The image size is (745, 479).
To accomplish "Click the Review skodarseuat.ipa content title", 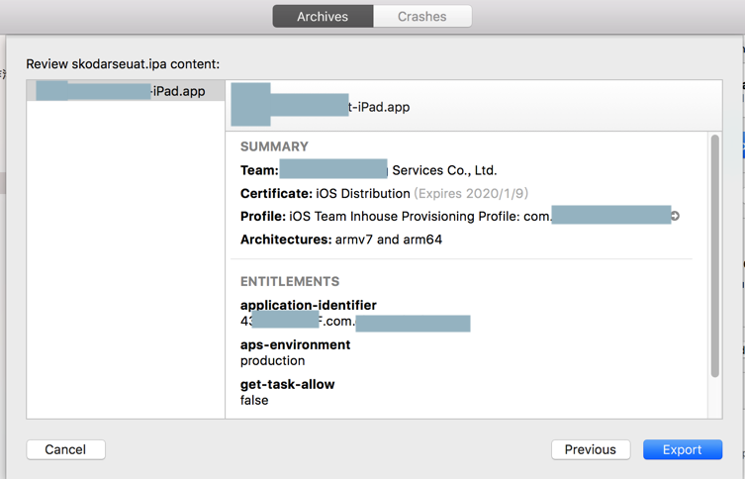I will [x=123, y=63].
